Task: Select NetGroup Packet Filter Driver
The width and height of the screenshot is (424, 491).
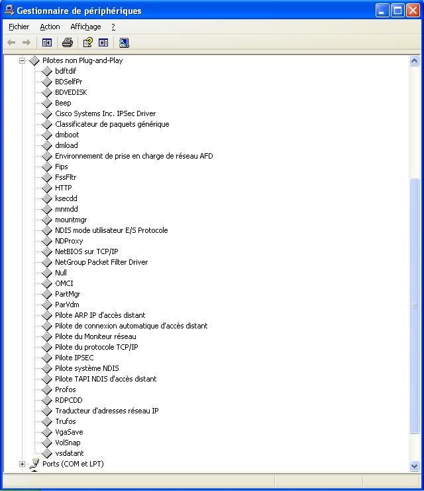Action: pos(101,262)
